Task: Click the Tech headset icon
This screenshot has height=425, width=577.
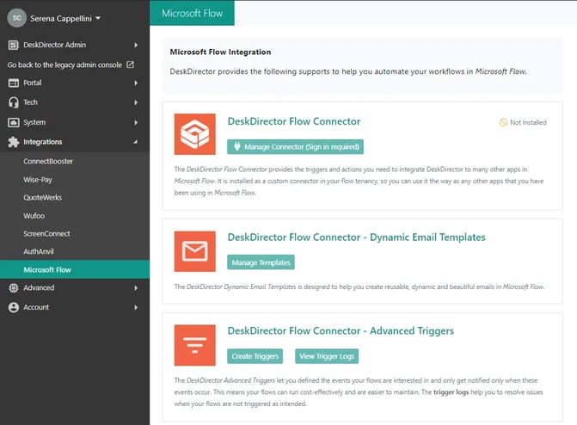Action: [14, 102]
